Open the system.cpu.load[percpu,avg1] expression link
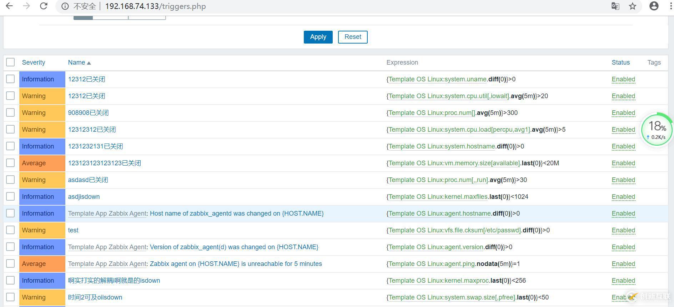This screenshot has height=307, width=674. [x=459, y=130]
